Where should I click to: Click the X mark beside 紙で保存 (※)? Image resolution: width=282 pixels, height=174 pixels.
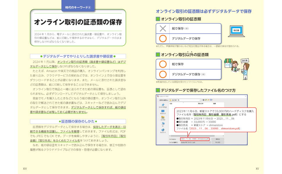(163, 28)
